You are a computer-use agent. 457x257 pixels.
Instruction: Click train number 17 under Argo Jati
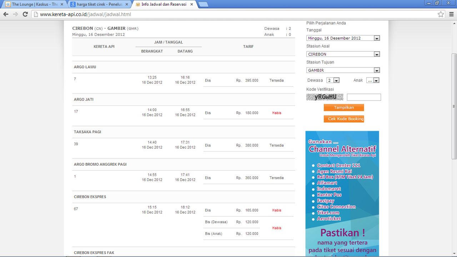76,111
